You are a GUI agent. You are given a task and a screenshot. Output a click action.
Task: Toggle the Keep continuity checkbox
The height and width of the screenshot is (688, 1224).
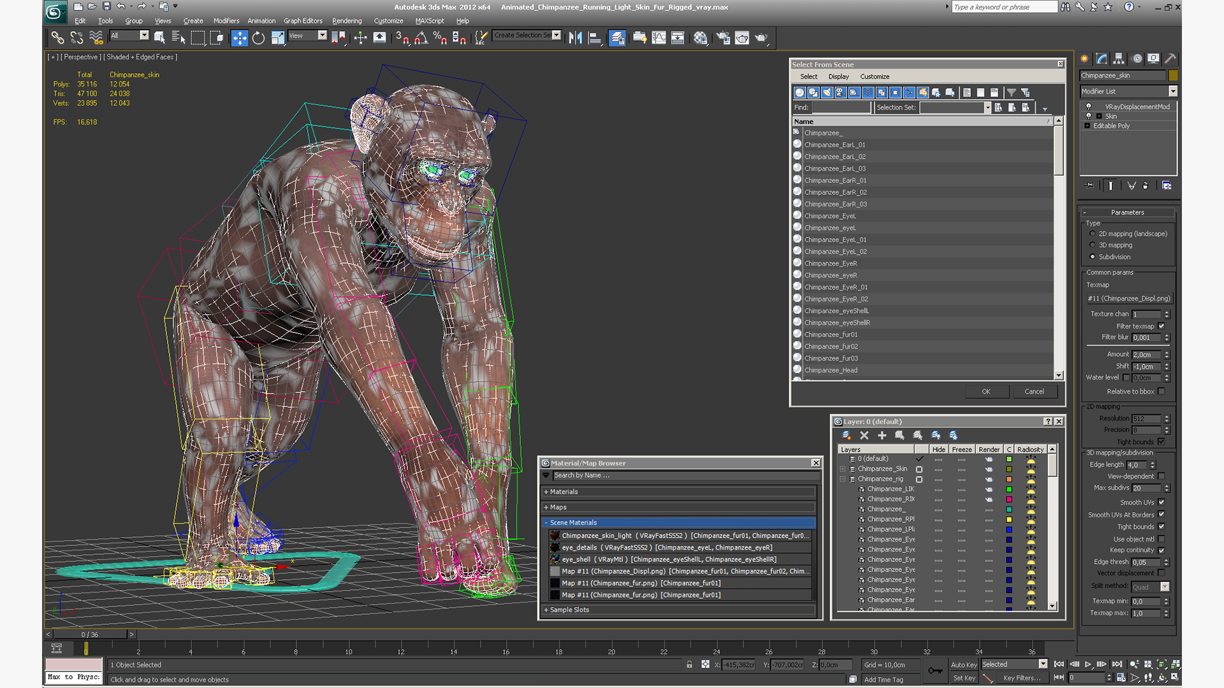coord(1161,550)
